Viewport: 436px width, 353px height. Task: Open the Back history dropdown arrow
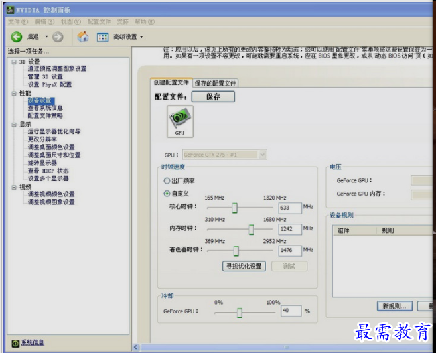click(x=46, y=36)
